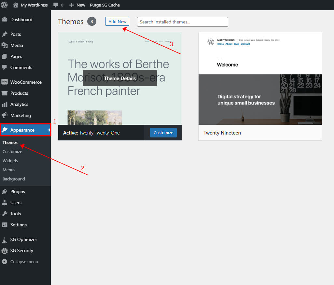Click the Pages icon in sidebar
Image resolution: width=334 pixels, height=285 pixels.
click(5, 56)
